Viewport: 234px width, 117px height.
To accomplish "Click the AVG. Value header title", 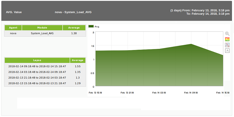I will (14, 12).
